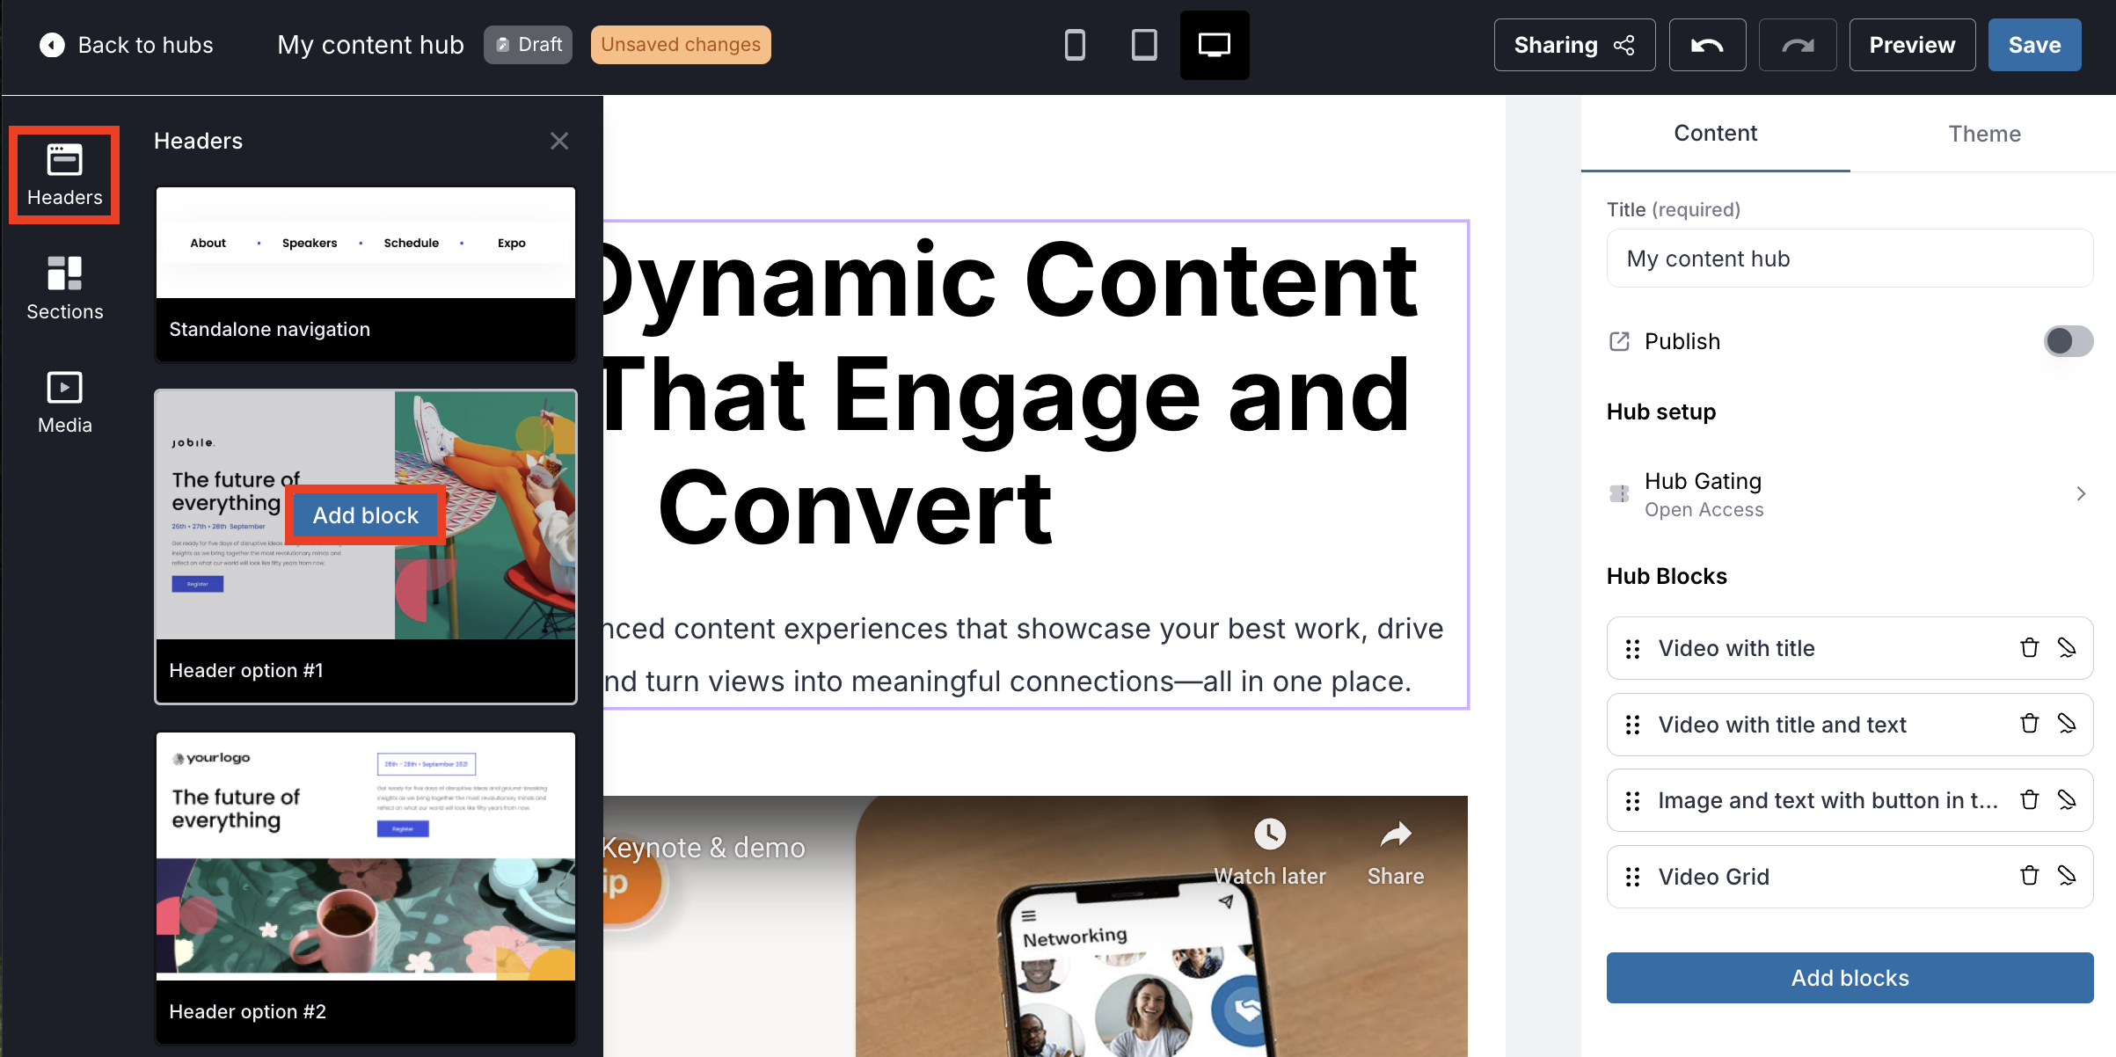Toggle the Publish switch
2116x1057 pixels.
point(2068,341)
